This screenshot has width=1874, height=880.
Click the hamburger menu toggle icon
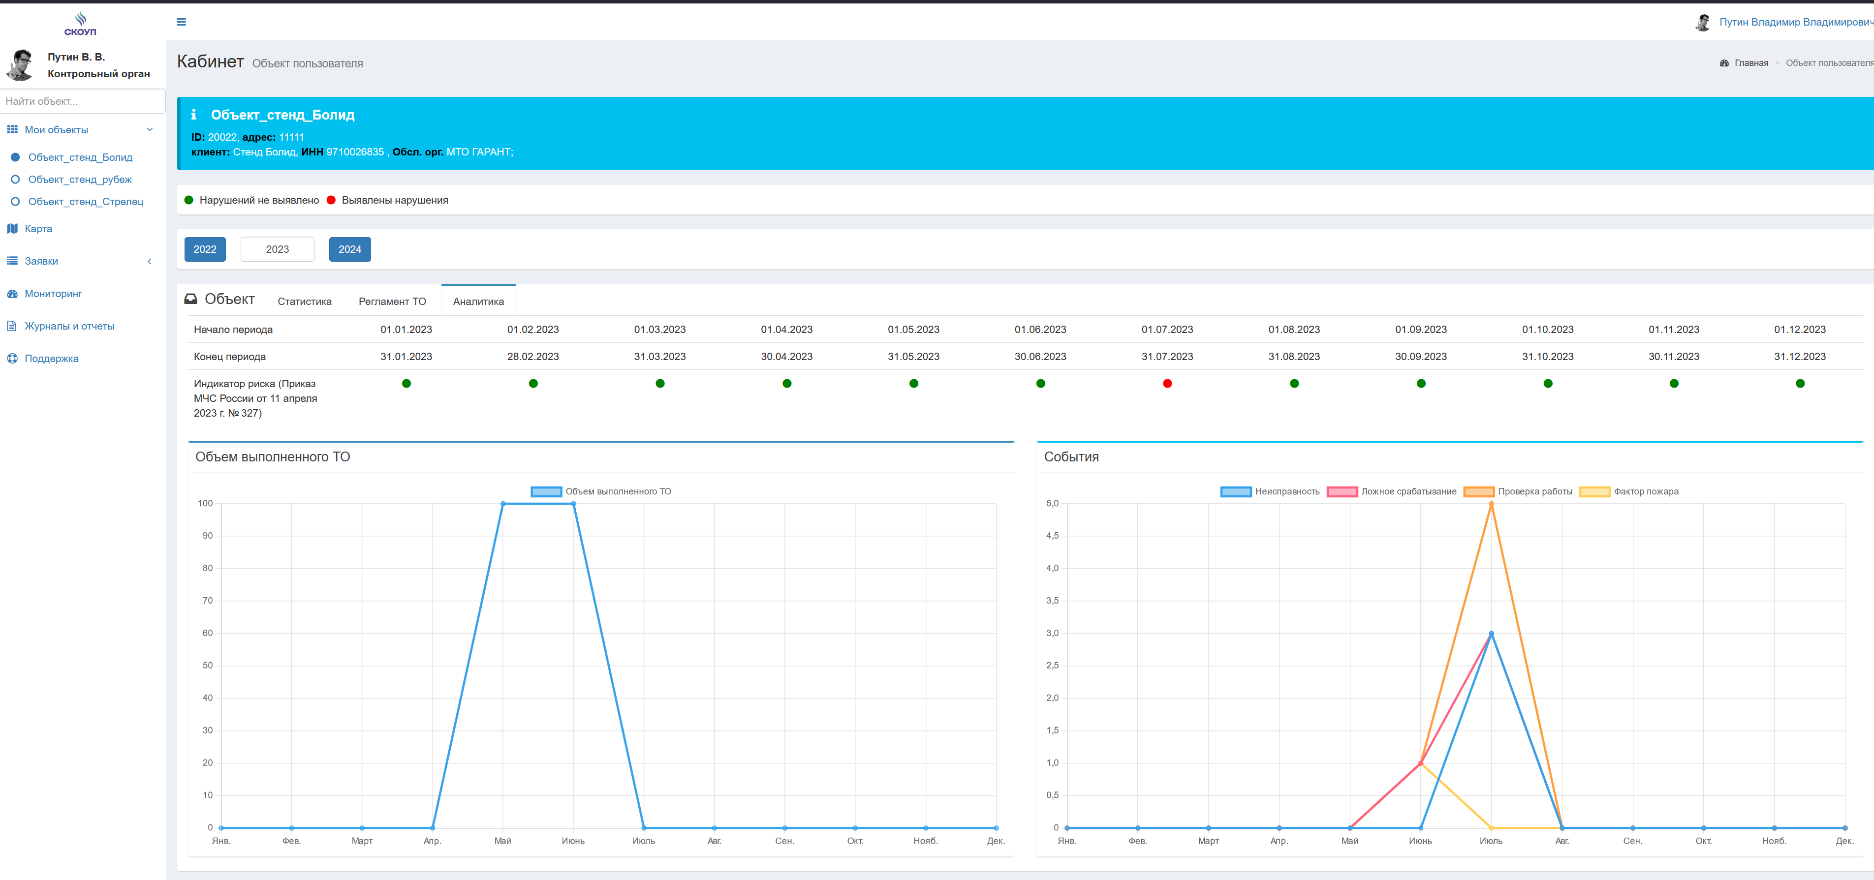click(181, 22)
